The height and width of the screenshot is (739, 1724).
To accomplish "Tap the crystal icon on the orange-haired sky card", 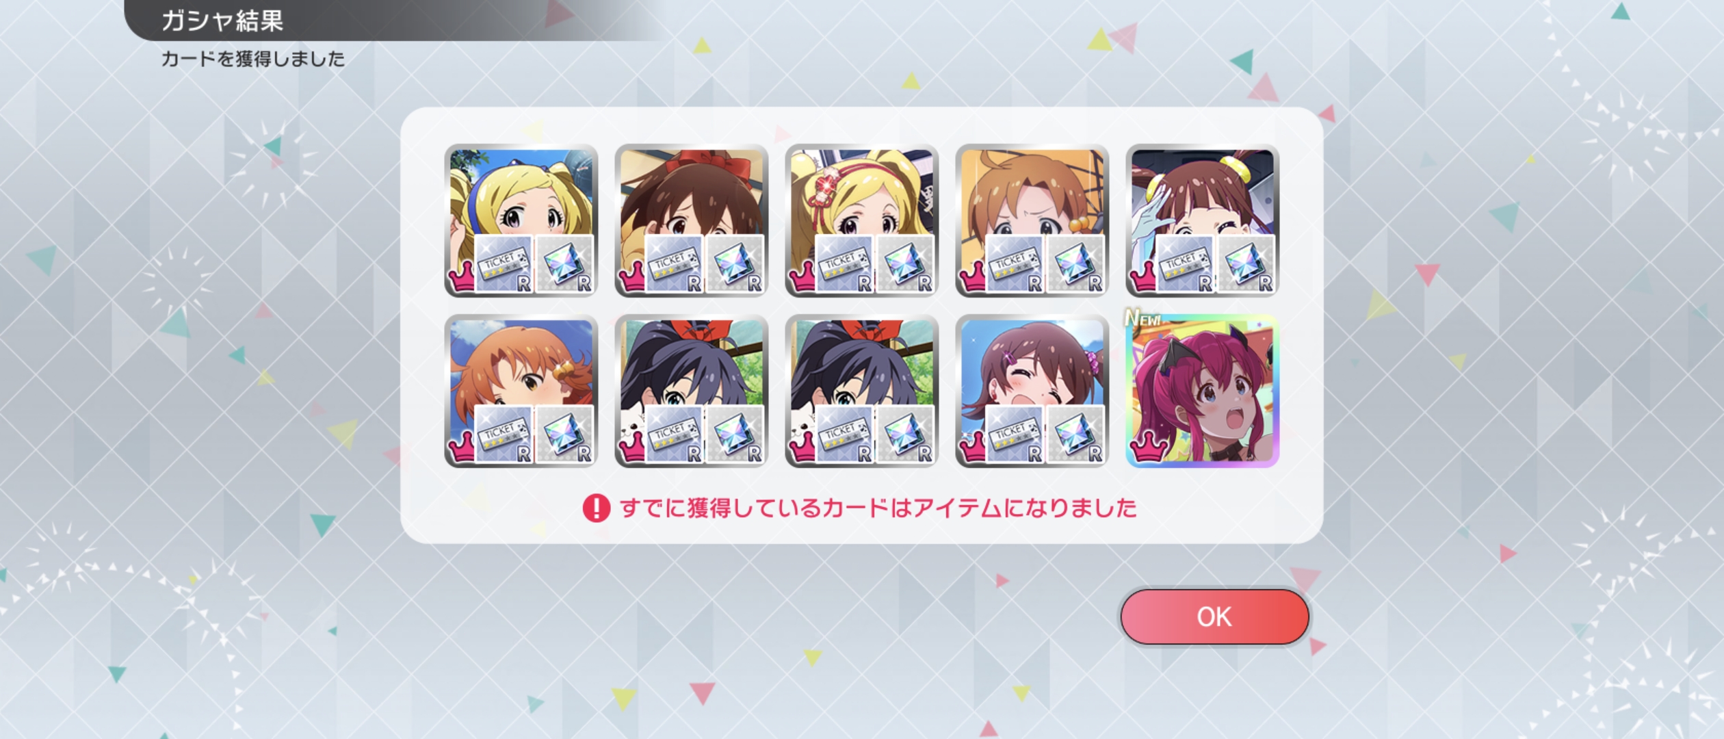I will tap(564, 435).
